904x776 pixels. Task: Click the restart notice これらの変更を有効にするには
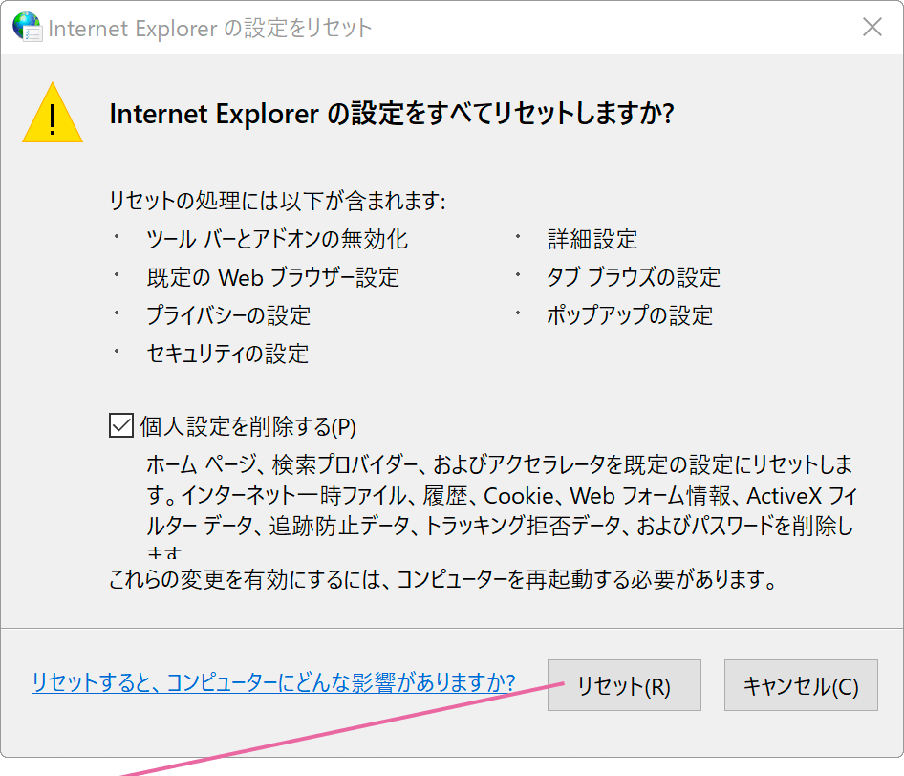(442, 579)
